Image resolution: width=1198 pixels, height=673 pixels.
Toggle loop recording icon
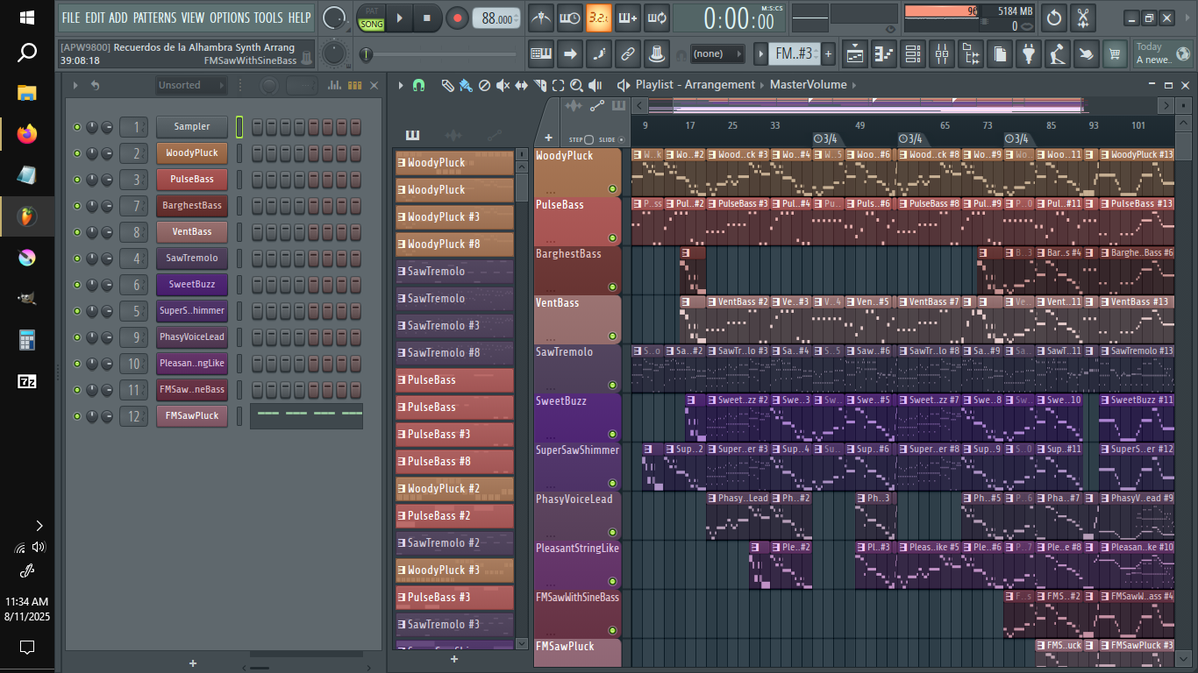(x=656, y=18)
